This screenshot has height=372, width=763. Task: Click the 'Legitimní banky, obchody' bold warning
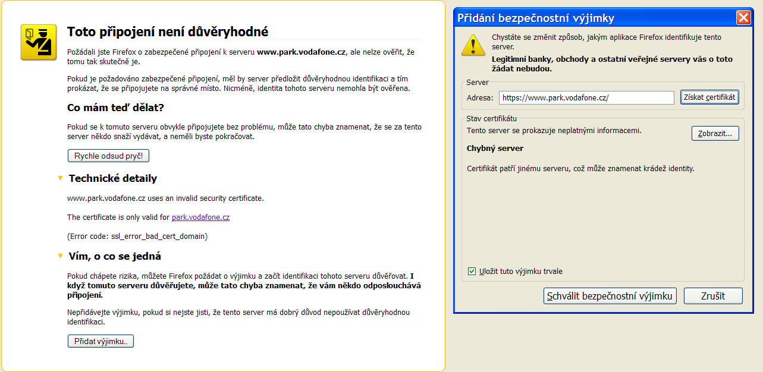coord(612,64)
